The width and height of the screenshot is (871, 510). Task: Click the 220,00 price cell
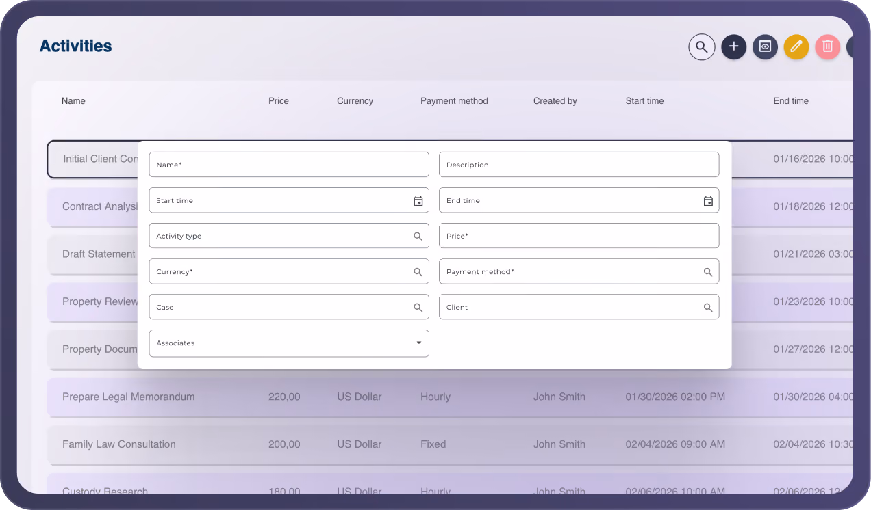[x=284, y=397]
